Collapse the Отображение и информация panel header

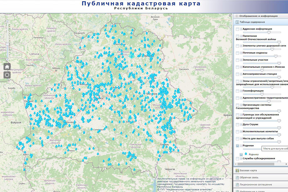236,16
